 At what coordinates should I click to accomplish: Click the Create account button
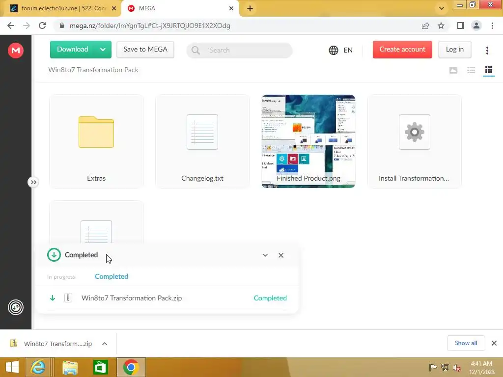402,50
